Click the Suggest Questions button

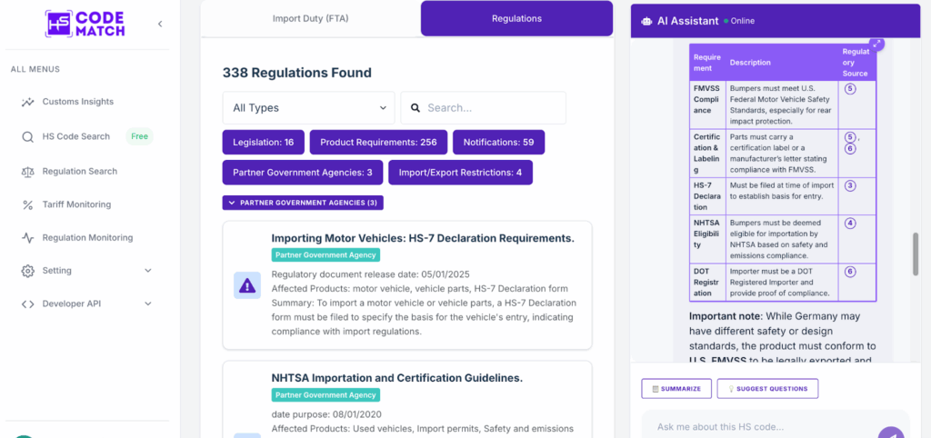coord(767,388)
